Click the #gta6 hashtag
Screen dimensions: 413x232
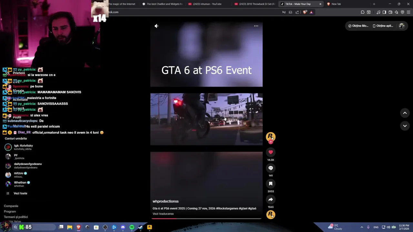point(252,208)
